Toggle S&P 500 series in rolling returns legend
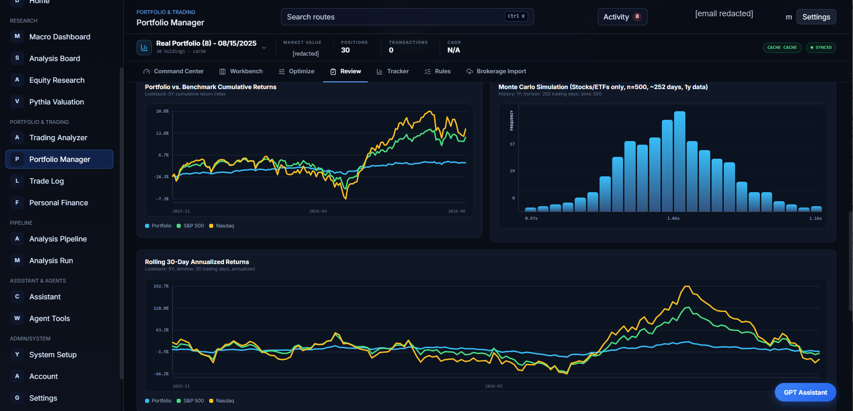 click(x=190, y=401)
